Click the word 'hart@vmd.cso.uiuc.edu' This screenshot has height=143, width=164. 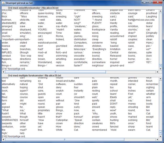tap(141, 20)
